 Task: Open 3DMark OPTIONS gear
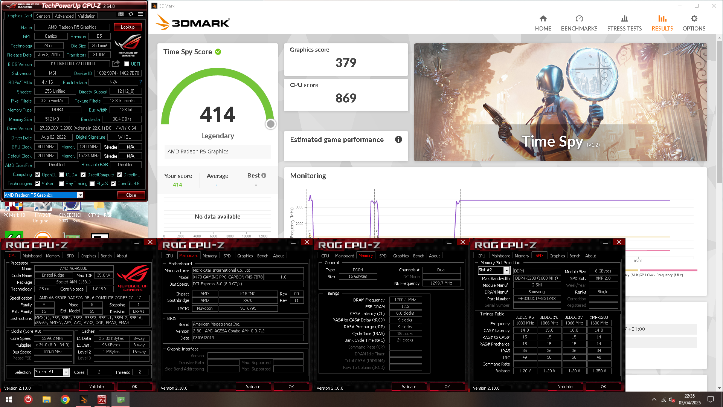(694, 23)
